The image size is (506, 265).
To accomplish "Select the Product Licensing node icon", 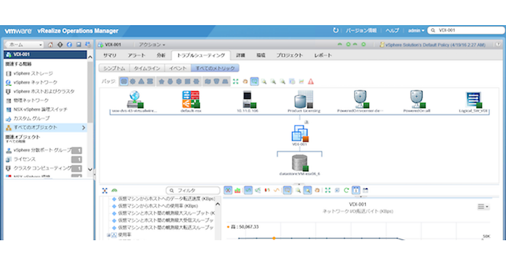I will click(304, 99).
